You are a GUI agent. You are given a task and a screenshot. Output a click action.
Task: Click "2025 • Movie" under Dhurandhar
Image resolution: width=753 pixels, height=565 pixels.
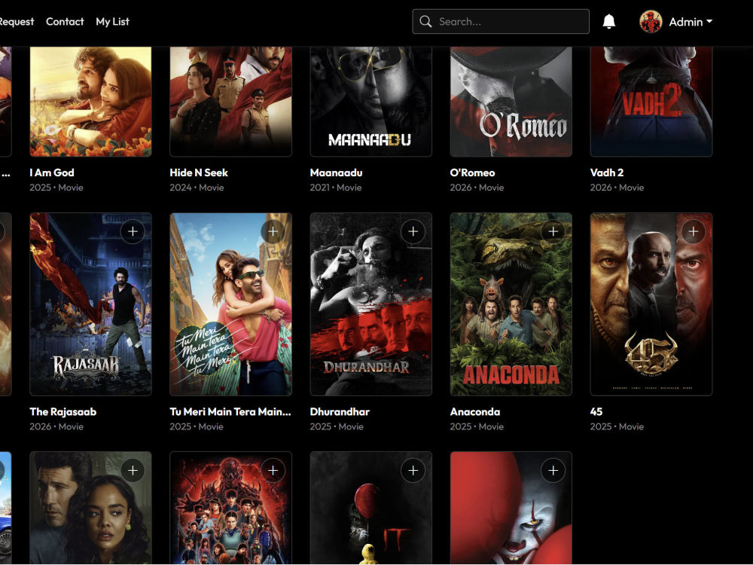click(337, 426)
